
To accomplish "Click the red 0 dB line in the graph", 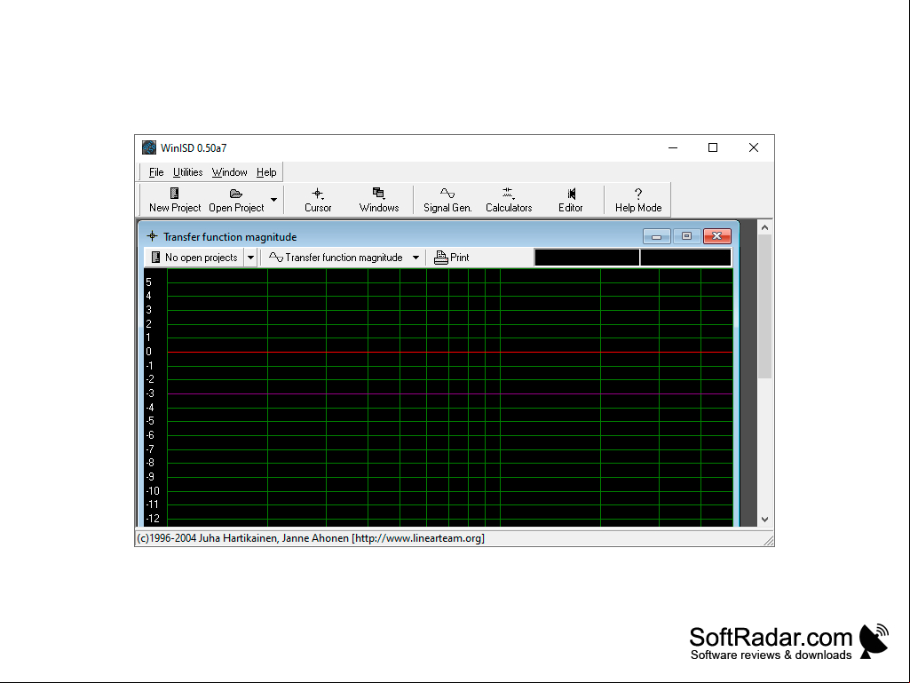I will pos(450,352).
